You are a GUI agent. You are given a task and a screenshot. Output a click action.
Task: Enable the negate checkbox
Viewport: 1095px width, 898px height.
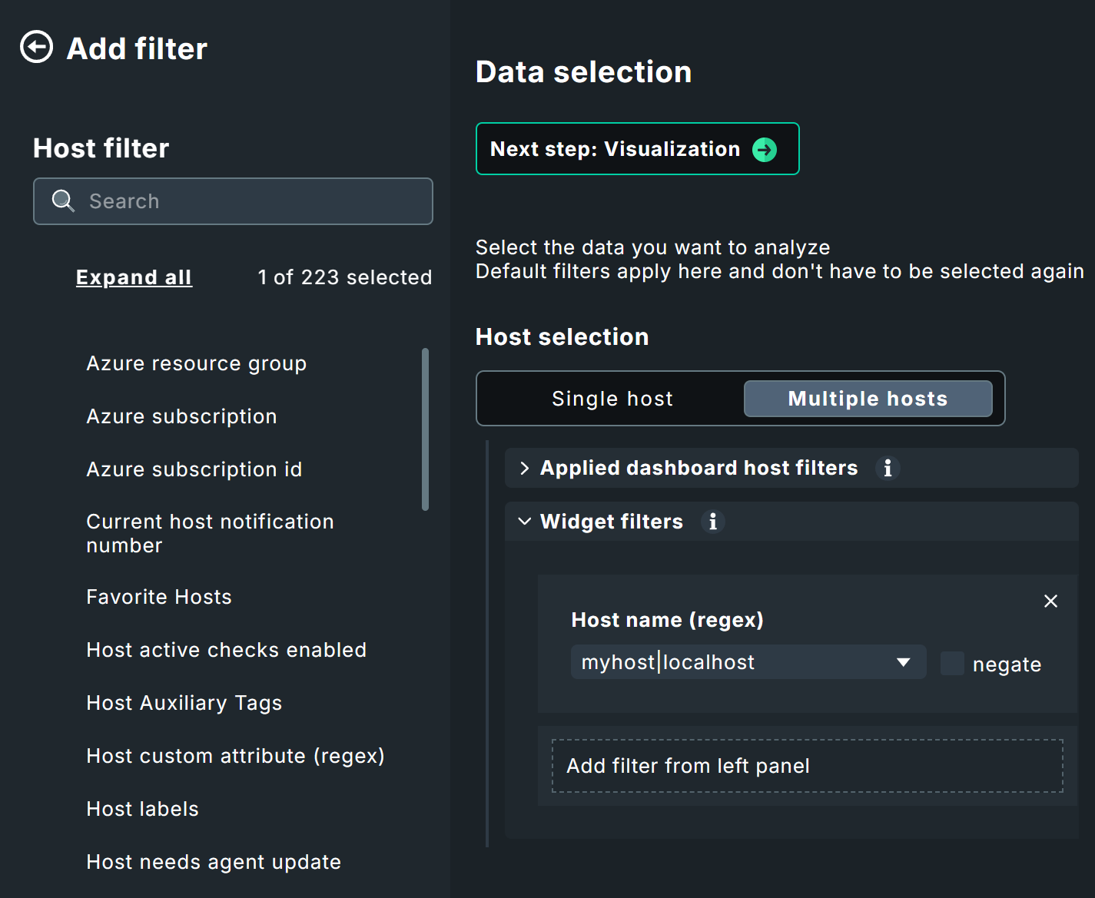click(x=952, y=663)
